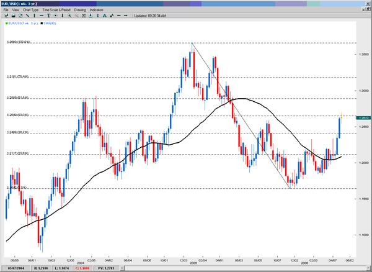The width and height of the screenshot is (372, 272).
Task: Click the 1.1500 price axis label
Action: point(364,199)
